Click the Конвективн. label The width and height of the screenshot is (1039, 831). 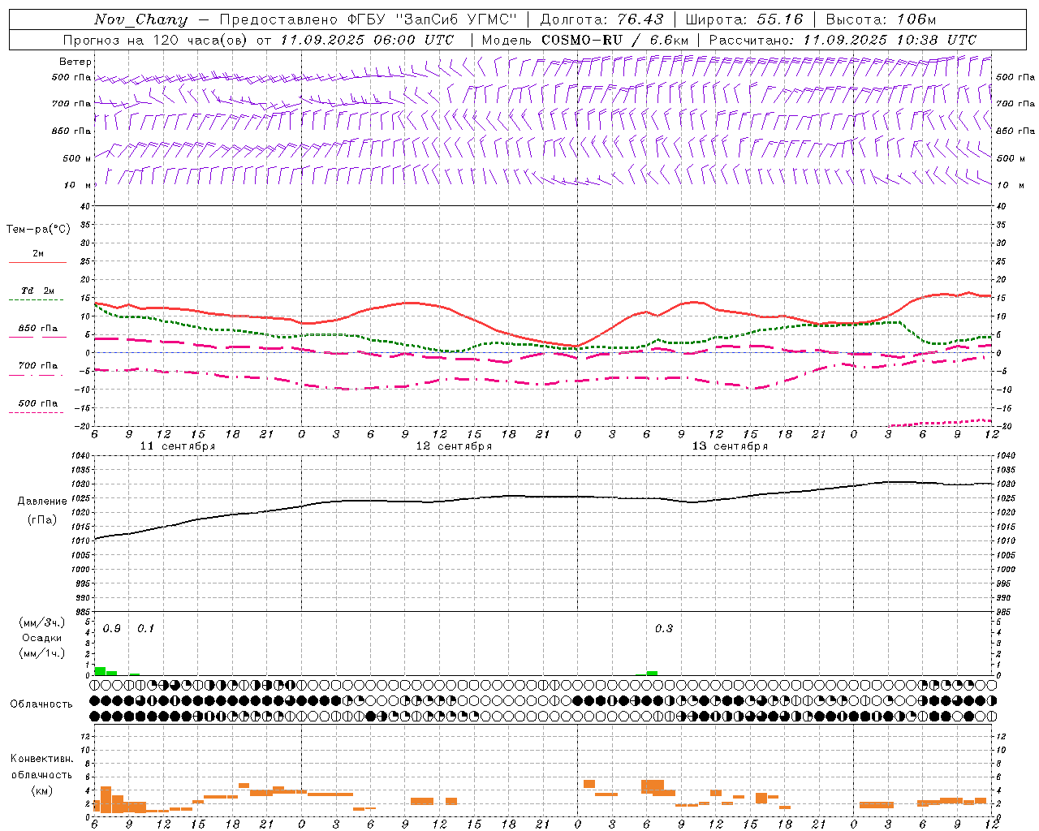pyautogui.click(x=41, y=759)
